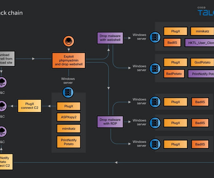Click the orange hacker attacker icon
This screenshot has width=214, height=178.
[x=69, y=41]
